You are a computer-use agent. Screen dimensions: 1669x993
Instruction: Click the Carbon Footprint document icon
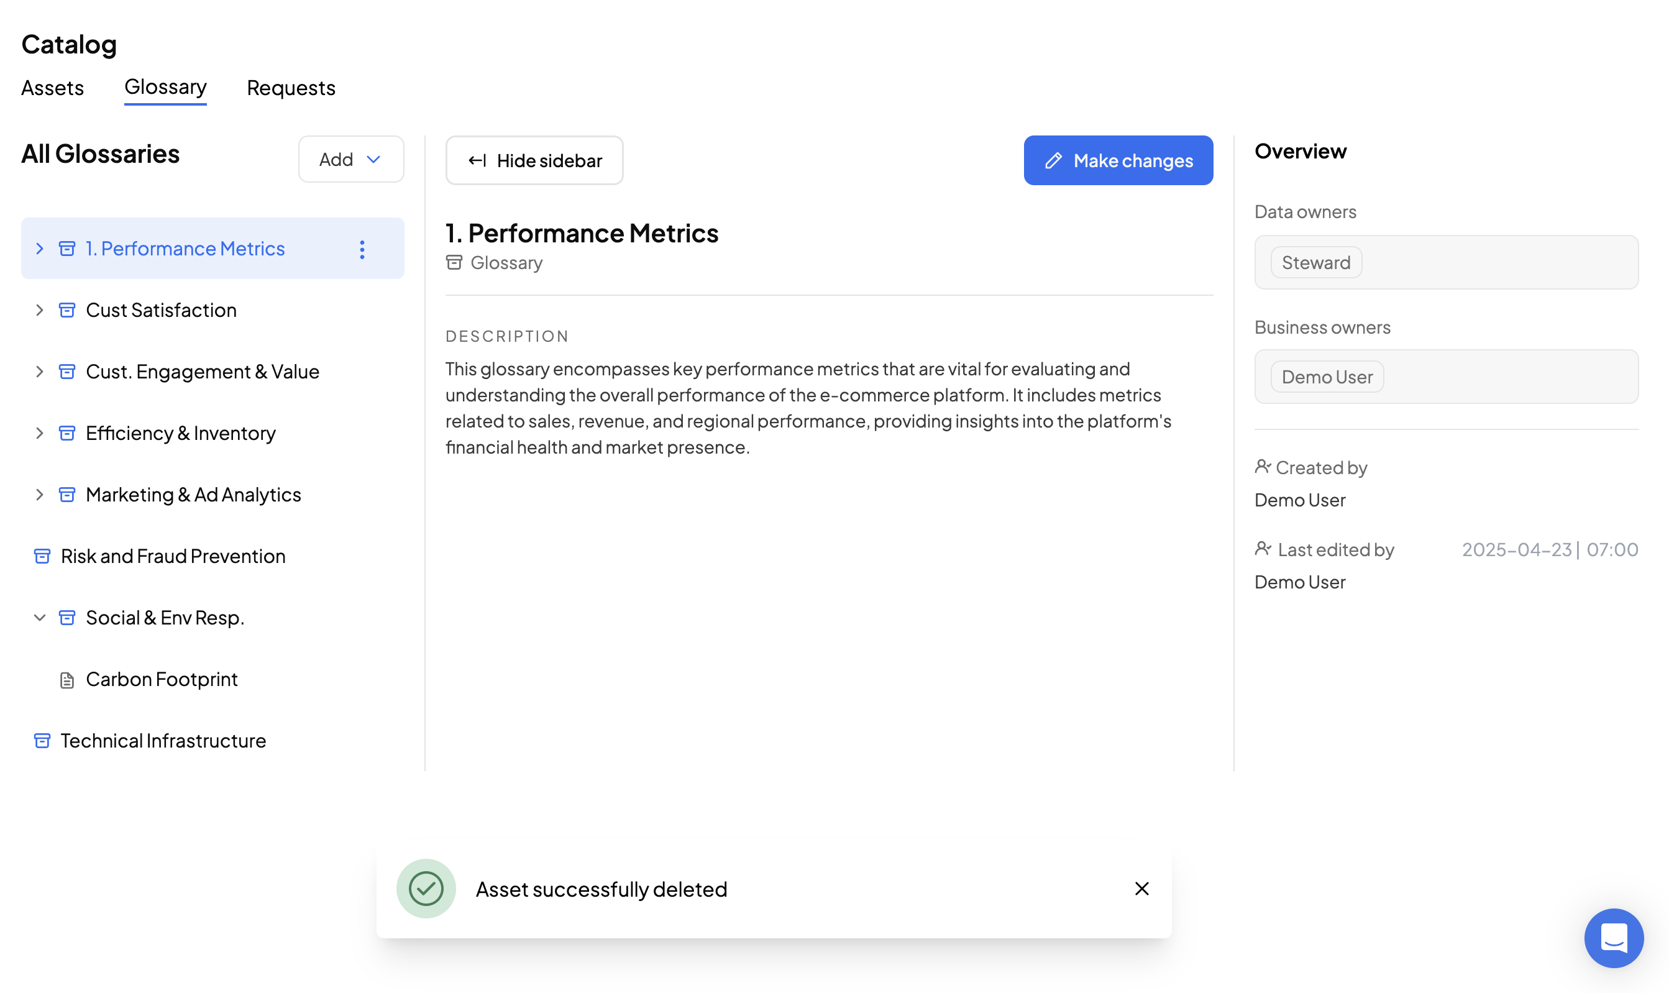67,680
